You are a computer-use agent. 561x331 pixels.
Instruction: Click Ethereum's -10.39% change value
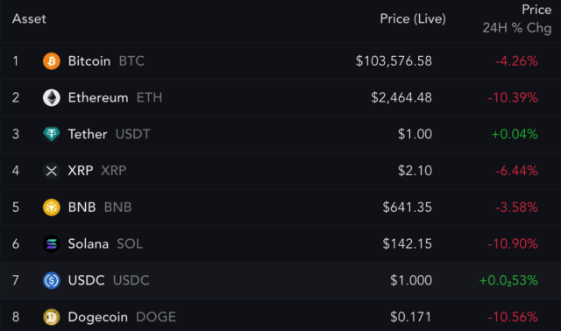click(x=513, y=97)
